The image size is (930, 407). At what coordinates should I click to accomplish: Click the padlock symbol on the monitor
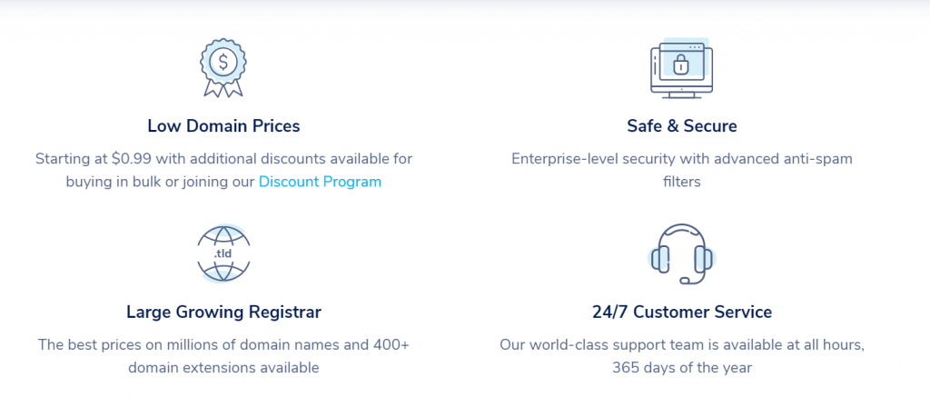tap(681, 65)
